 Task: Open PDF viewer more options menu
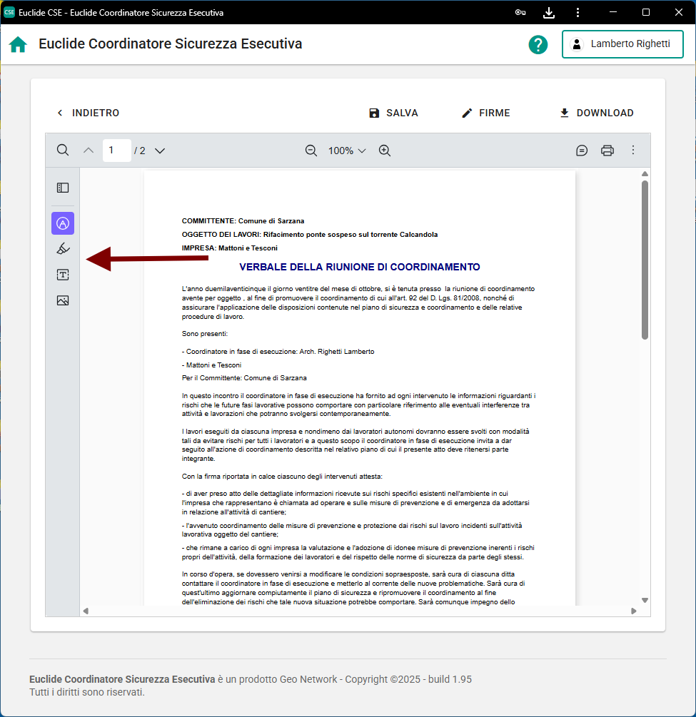(633, 151)
